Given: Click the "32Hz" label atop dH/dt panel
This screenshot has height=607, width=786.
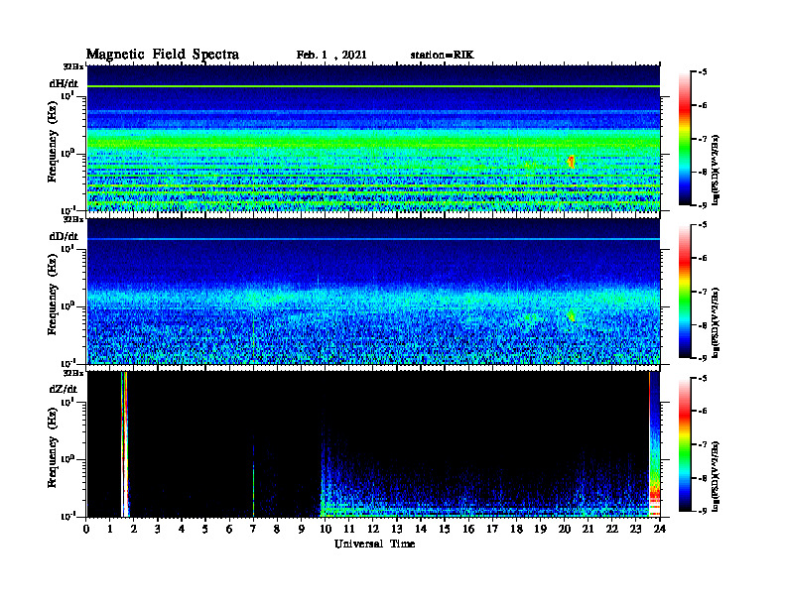Looking at the screenshot, I should tap(73, 66).
